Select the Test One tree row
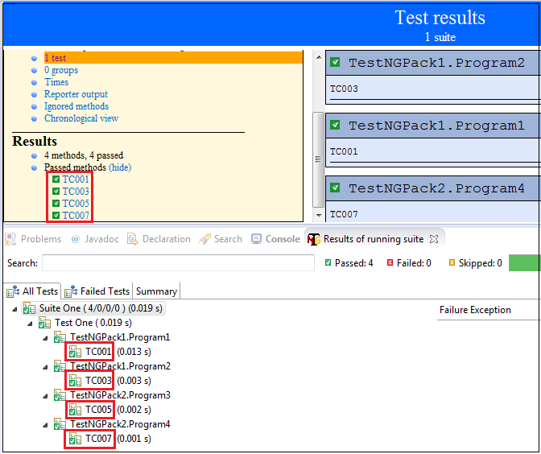Screen dimensions: 541x454 (x=85, y=323)
